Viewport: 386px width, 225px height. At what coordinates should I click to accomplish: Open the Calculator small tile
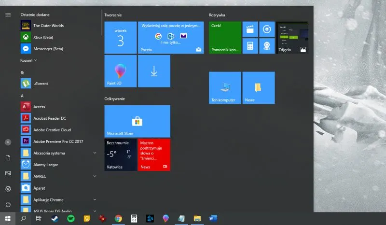(250, 46)
